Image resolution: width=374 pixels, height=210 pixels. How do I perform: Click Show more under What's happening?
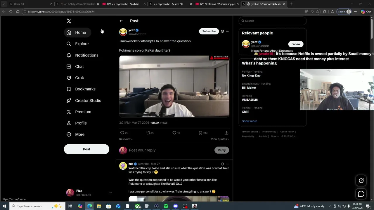coord(250,121)
